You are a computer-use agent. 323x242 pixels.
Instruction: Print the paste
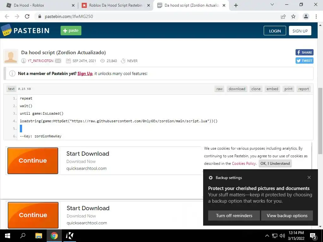coord(288,89)
